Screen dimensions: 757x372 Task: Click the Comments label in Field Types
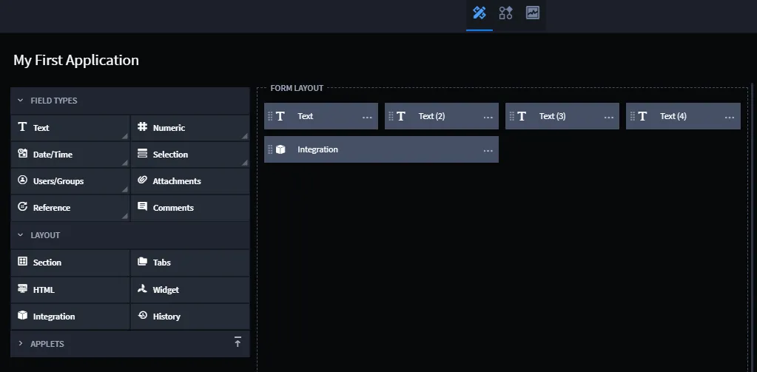coord(173,208)
